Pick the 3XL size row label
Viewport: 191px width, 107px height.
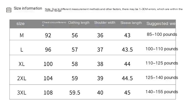[x=22, y=93]
